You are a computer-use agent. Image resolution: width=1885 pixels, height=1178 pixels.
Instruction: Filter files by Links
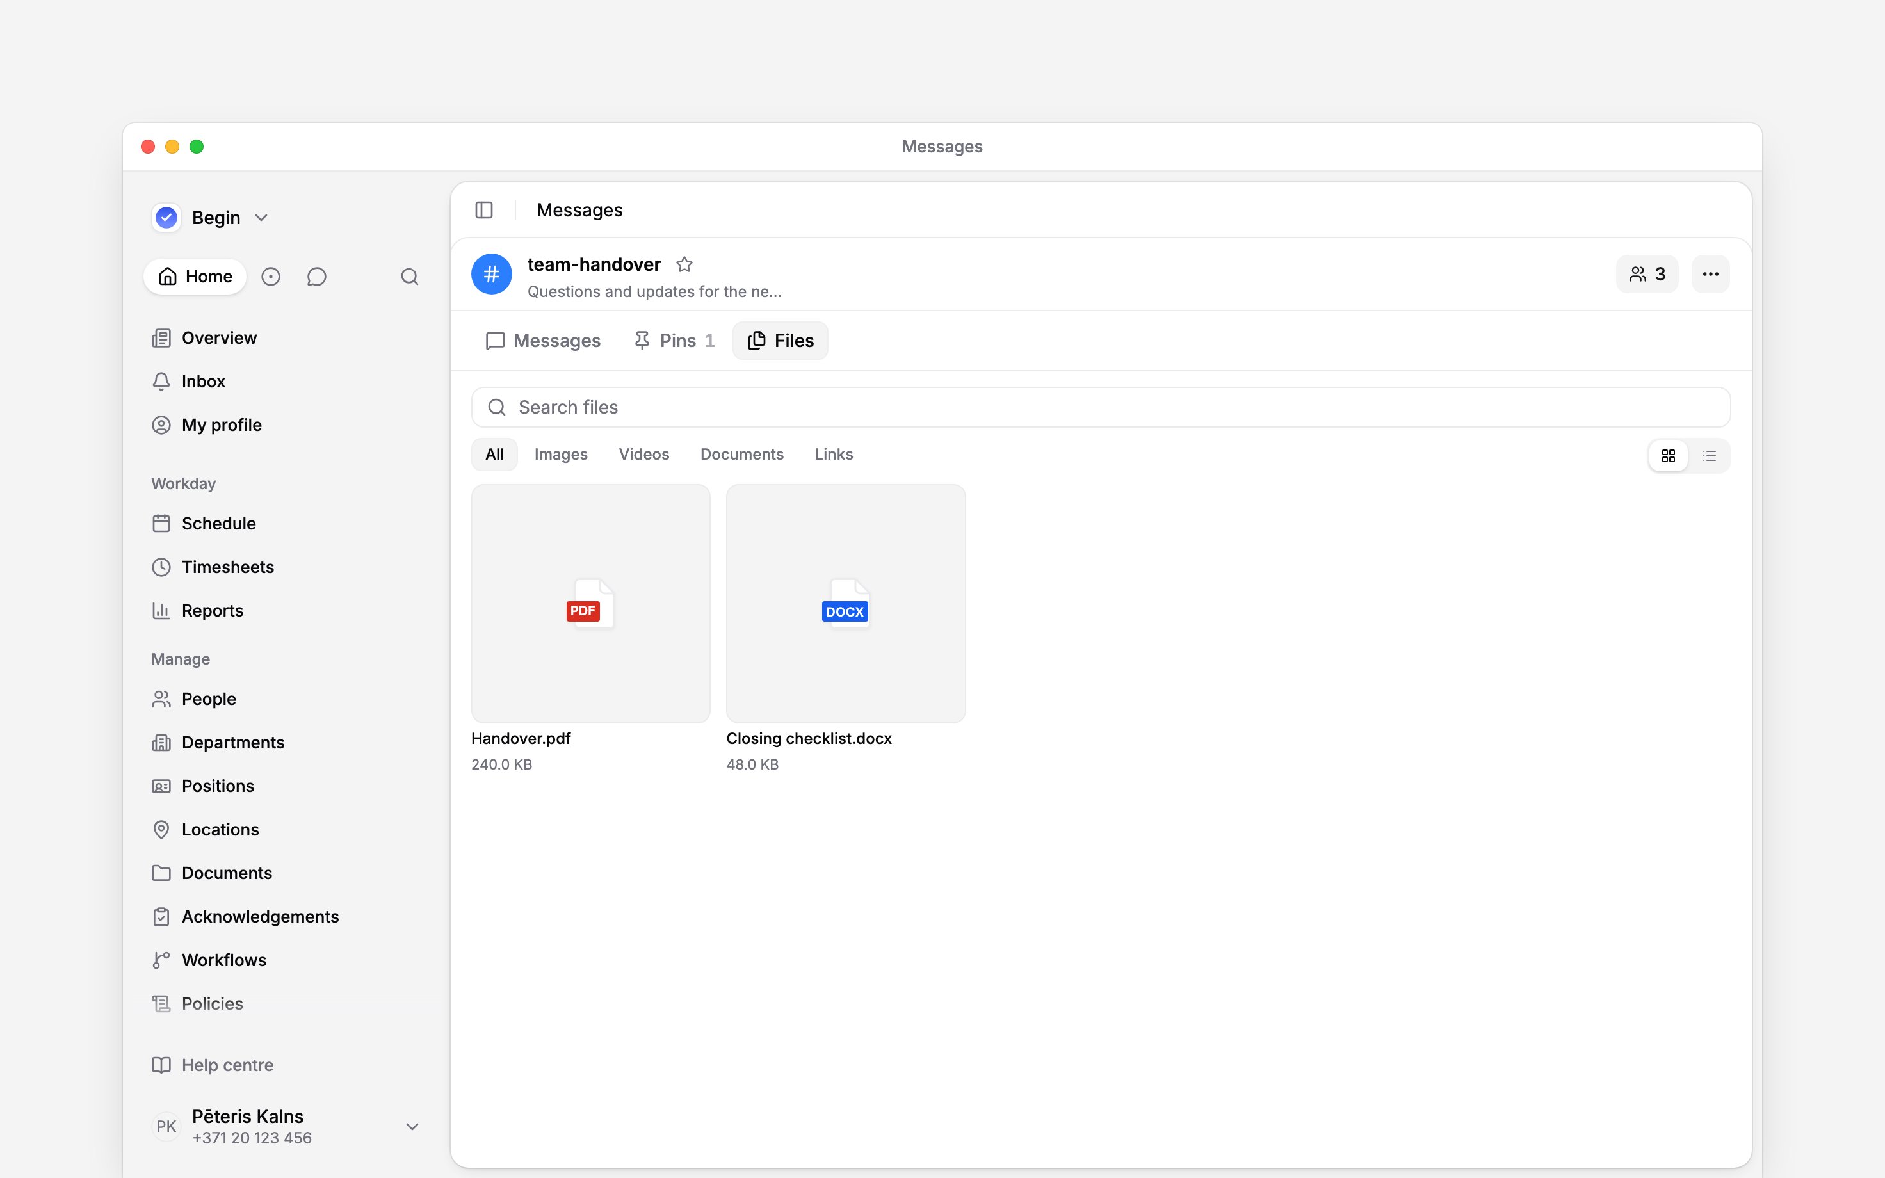pos(834,455)
